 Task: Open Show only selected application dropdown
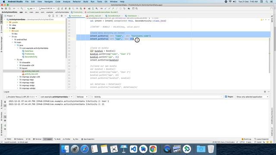[252, 97]
